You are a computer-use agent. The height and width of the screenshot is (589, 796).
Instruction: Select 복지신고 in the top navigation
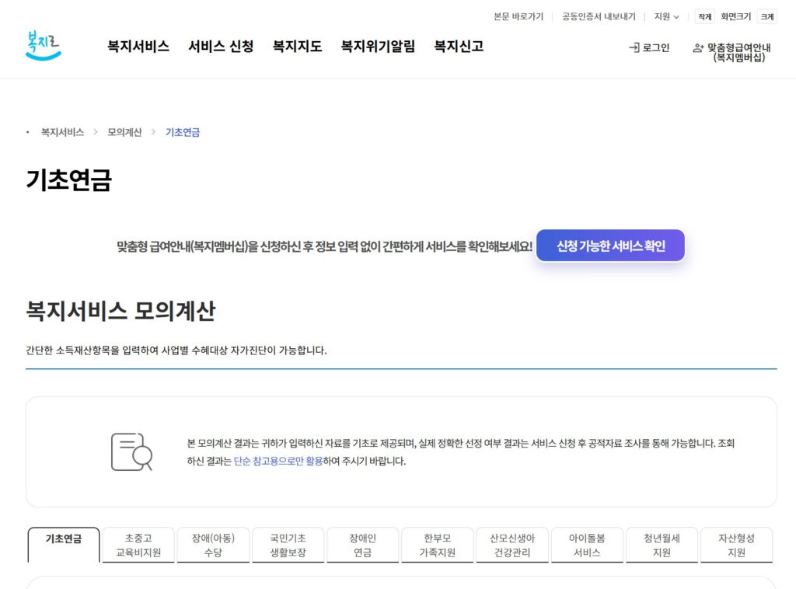[x=460, y=47]
